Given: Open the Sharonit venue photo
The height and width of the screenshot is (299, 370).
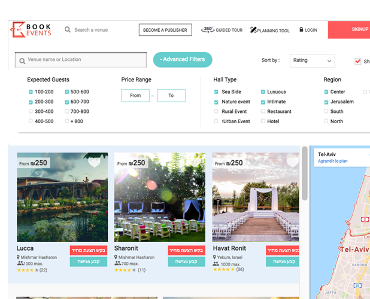Looking at the screenshot, I should click(160, 197).
